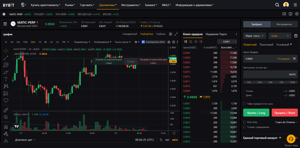Open the 10.00x leverage dropdown
Image resolution: width=300 pixels, height=148 pixels.
pyautogui.click(x=280, y=36)
